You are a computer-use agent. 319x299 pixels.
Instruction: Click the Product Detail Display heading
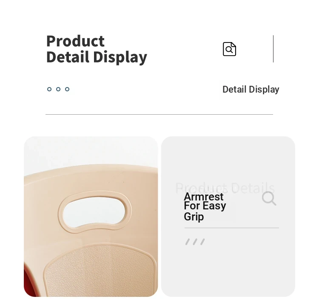[x=97, y=49]
